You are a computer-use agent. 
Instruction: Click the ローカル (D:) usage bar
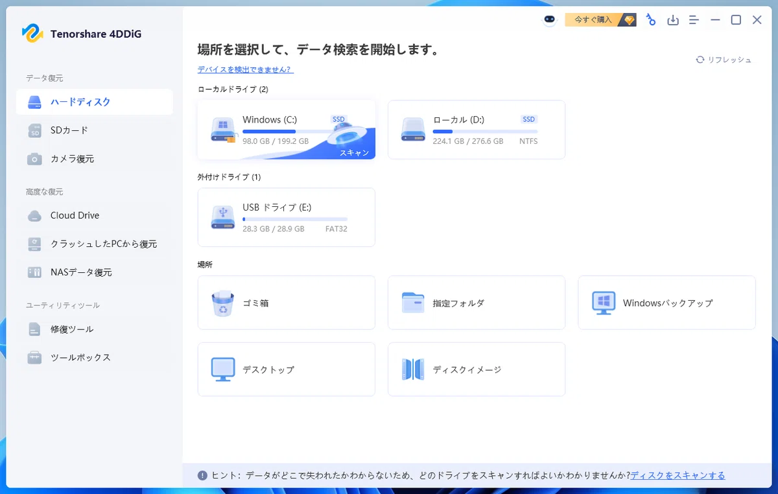coord(485,132)
